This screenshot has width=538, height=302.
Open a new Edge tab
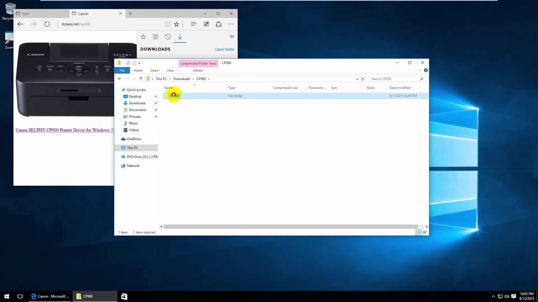(x=130, y=13)
